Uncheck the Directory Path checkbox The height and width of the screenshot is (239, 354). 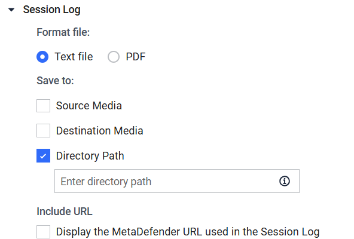(x=43, y=156)
